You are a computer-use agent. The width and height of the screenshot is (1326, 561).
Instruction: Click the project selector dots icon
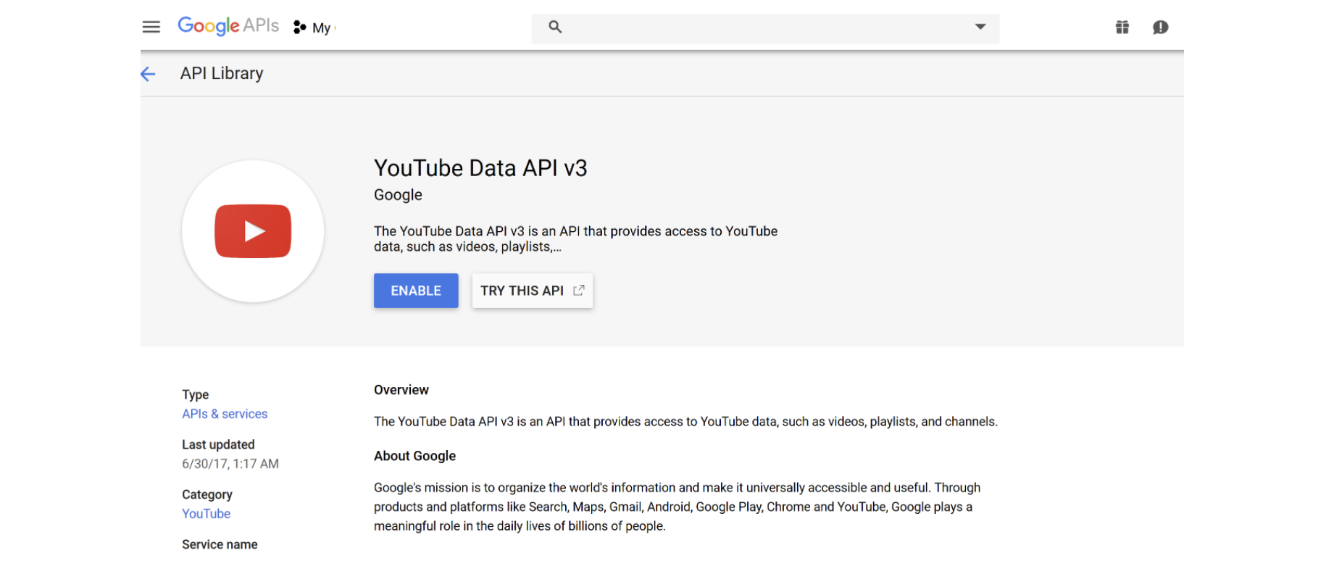pos(299,28)
